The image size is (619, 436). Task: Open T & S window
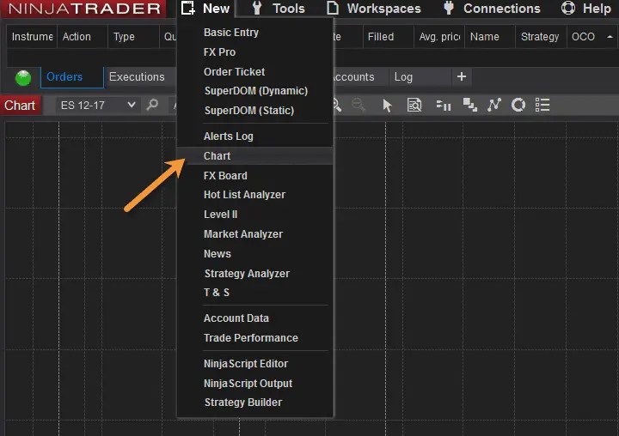[254, 292]
